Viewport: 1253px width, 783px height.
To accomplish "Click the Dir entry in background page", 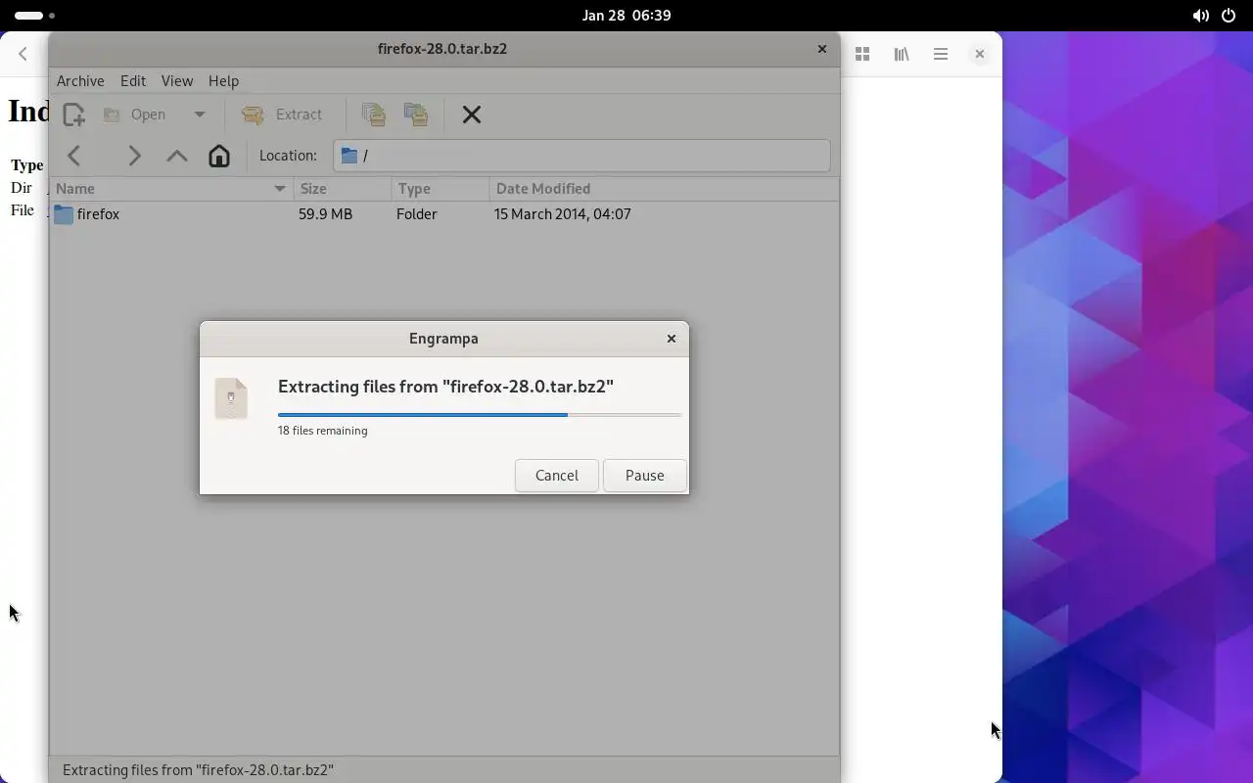I will pos(22,188).
